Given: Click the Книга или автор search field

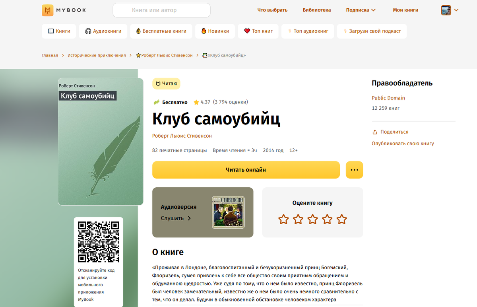Looking at the screenshot, I should (161, 10).
